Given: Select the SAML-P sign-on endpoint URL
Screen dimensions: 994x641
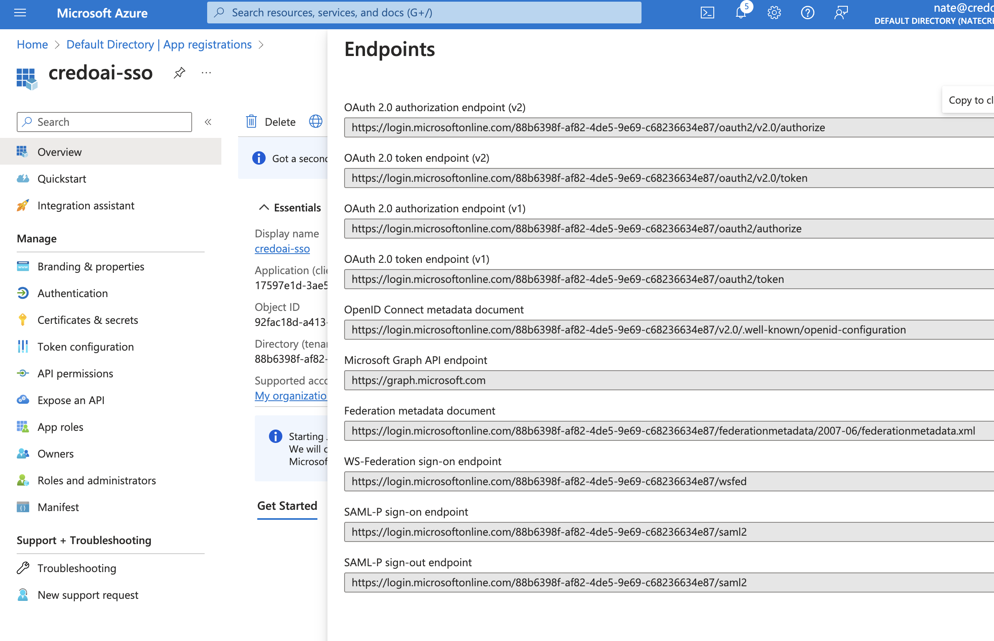Looking at the screenshot, I should click(669, 532).
